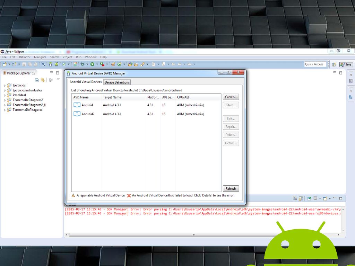Click Clear Console icon in console toolbar
Image resolution: width=355 pixels, height=266 pixels.
[295, 198]
